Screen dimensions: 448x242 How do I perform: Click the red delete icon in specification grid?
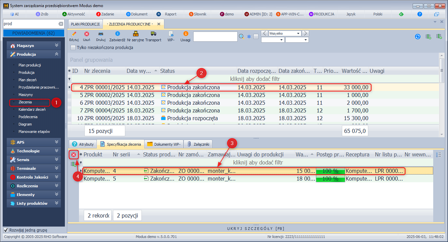pos(73,154)
